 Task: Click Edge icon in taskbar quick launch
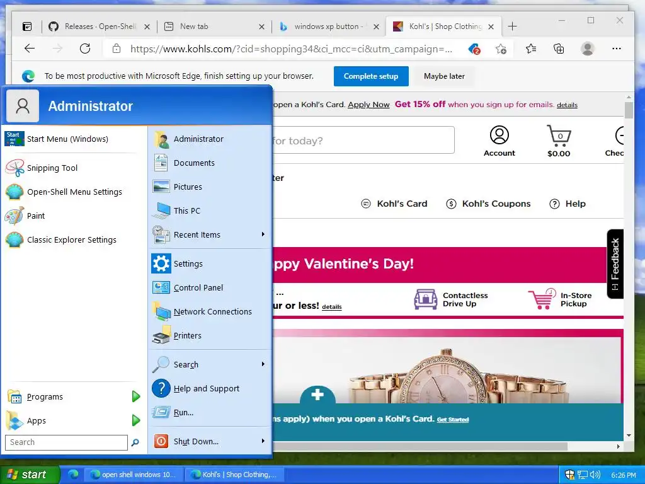(x=73, y=474)
